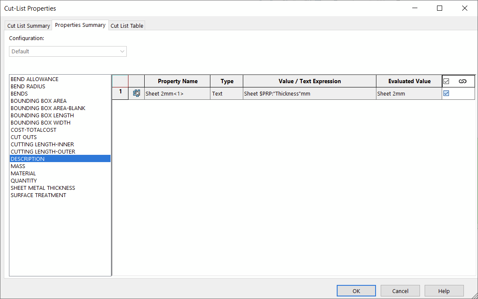Maximize the Cut-List Properties window
Image resolution: width=478 pixels, height=299 pixels.
(x=439, y=8)
